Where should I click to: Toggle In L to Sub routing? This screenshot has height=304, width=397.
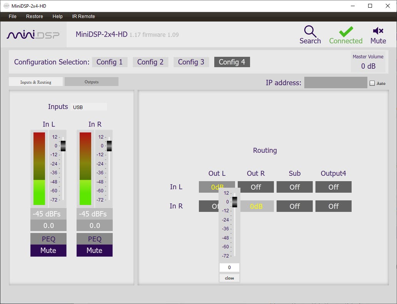pyautogui.click(x=294, y=187)
